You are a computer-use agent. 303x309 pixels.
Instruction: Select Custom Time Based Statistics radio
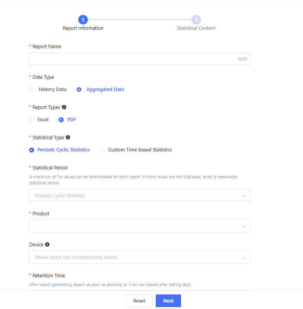[102, 150]
